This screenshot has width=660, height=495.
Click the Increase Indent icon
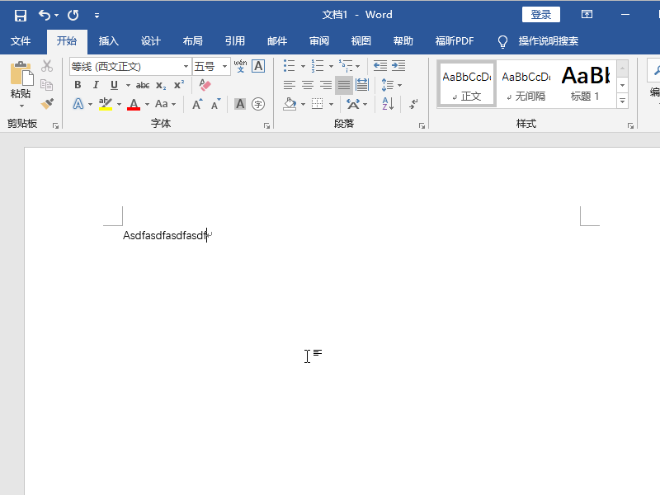click(x=398, y=66)
